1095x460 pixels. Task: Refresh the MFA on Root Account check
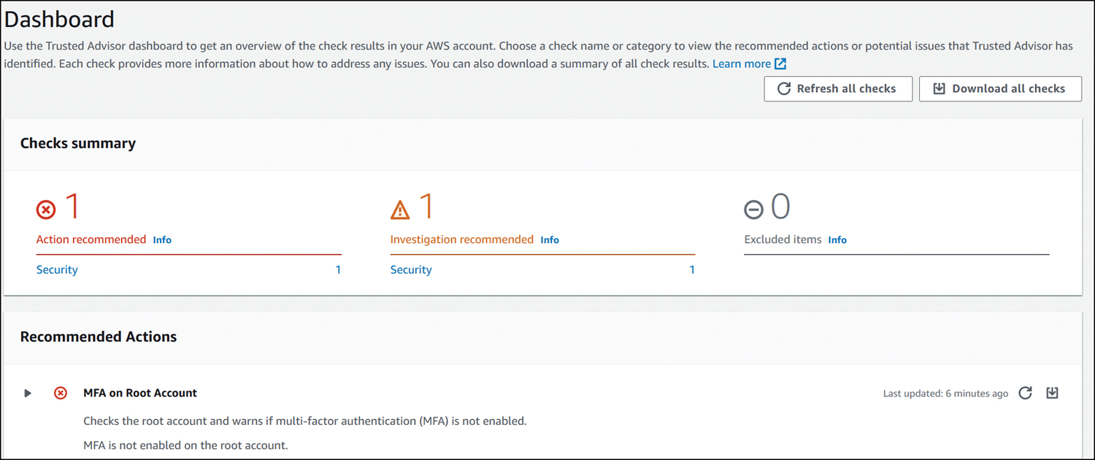[1025, 393]
